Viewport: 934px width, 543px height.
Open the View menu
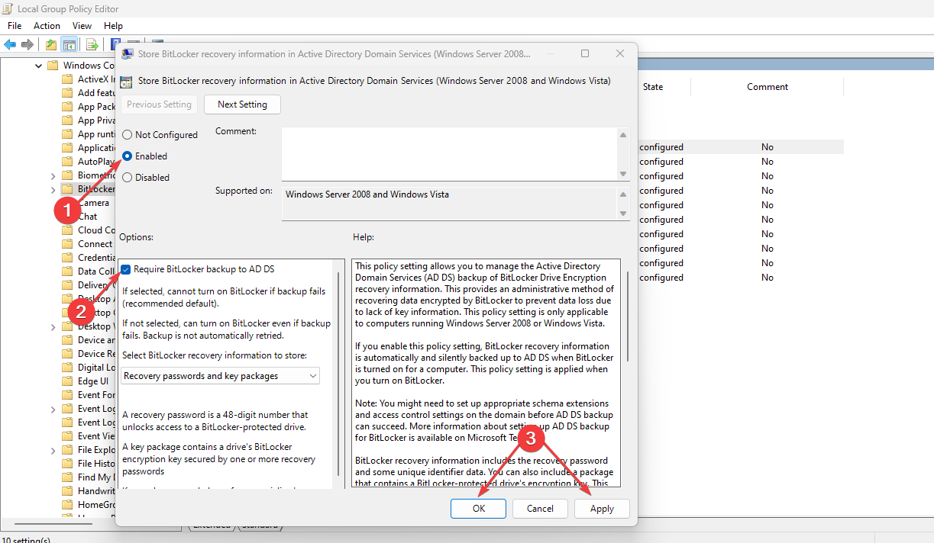(x=82, y=26)
